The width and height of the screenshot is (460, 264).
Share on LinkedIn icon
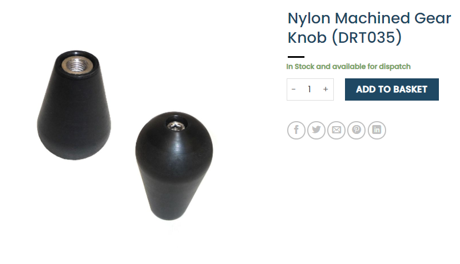pyautogui.click(x=377, y=130)
